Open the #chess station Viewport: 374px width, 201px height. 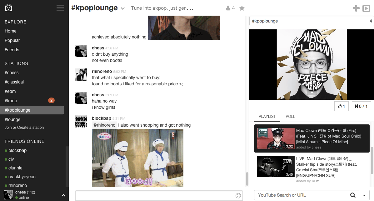point(12,73)
